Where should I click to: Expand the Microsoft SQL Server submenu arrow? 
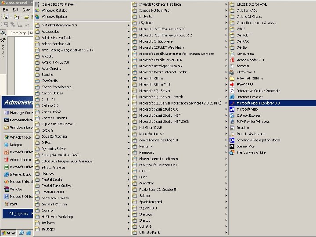tap(226, 91)
